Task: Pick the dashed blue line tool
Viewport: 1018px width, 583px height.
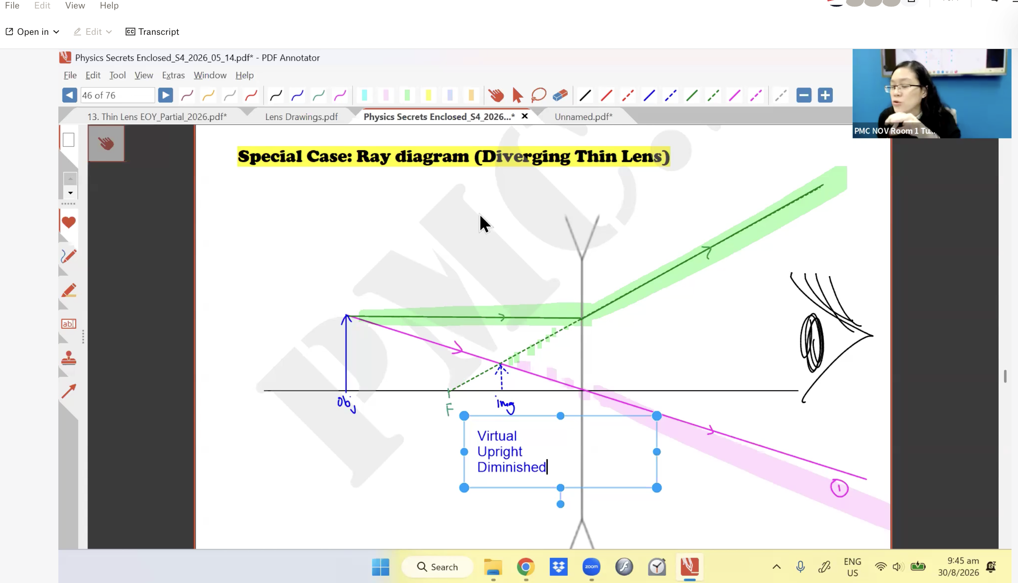Action: [670, 96]
